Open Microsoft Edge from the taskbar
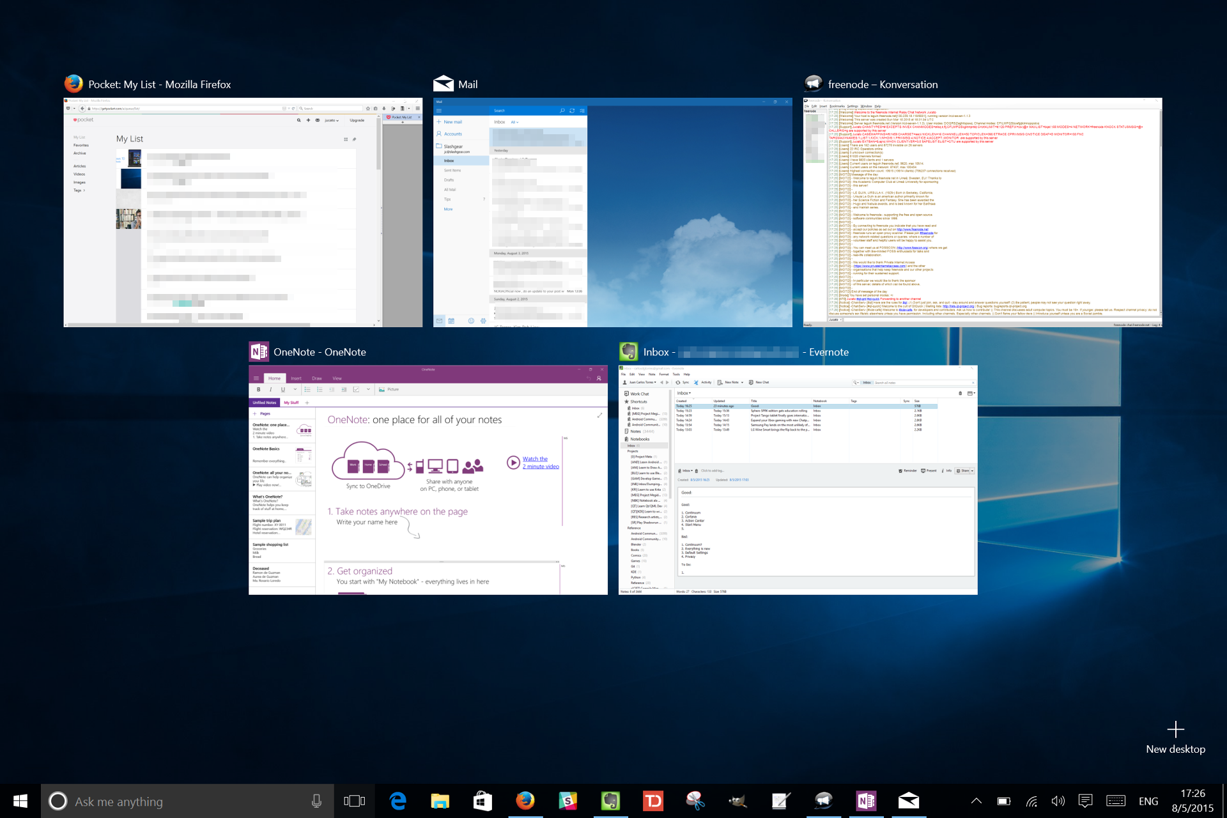1227x818 pixels. click(397, 801)
